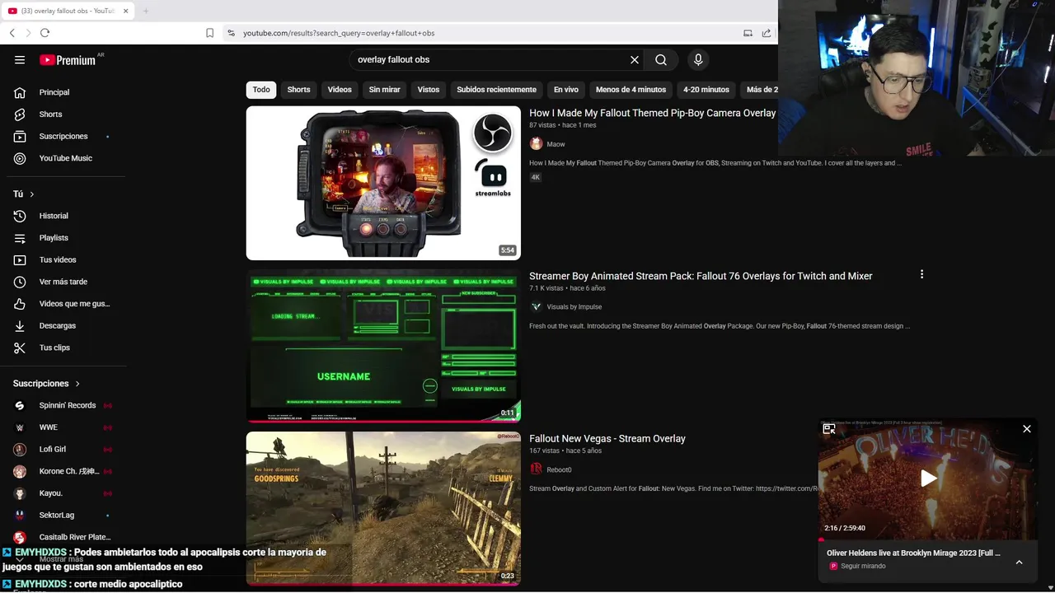Open a new browser tab
The height and width of the screenshot is (593, 1055).
pos(145,11)
